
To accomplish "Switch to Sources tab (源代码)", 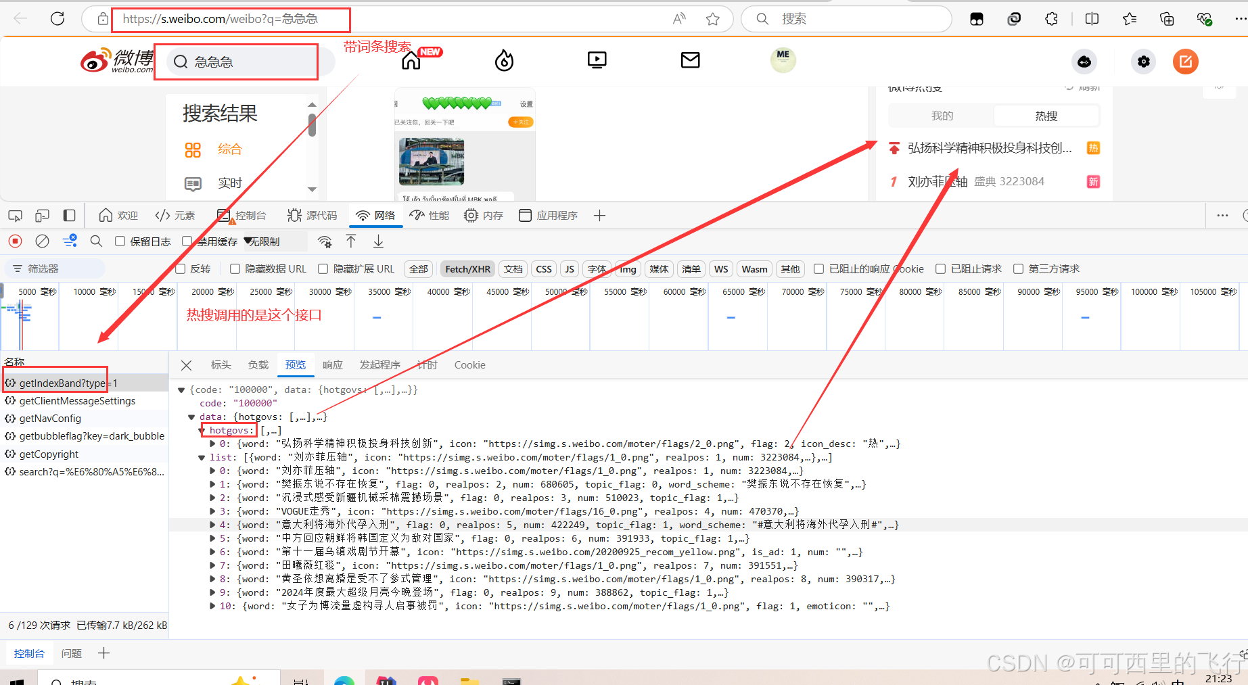I will coord(312,216).
